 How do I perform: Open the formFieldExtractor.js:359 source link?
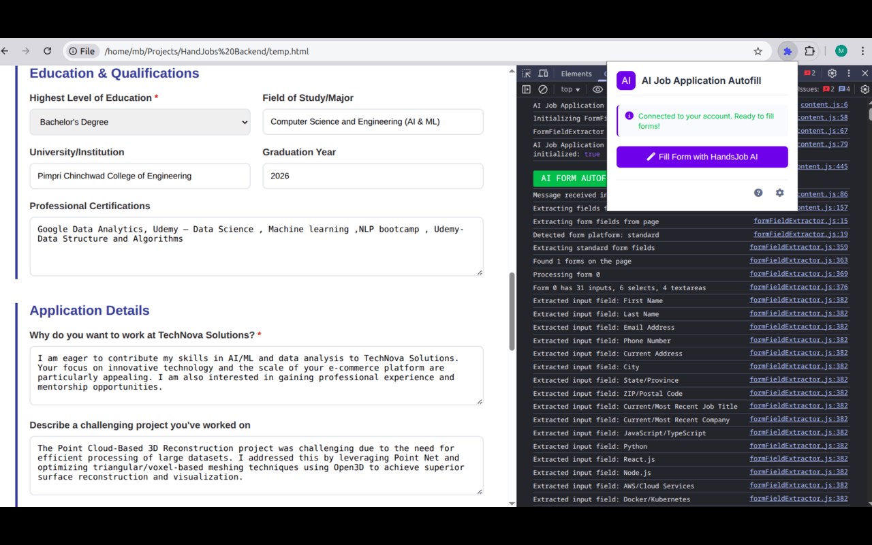tap(798, 247)
